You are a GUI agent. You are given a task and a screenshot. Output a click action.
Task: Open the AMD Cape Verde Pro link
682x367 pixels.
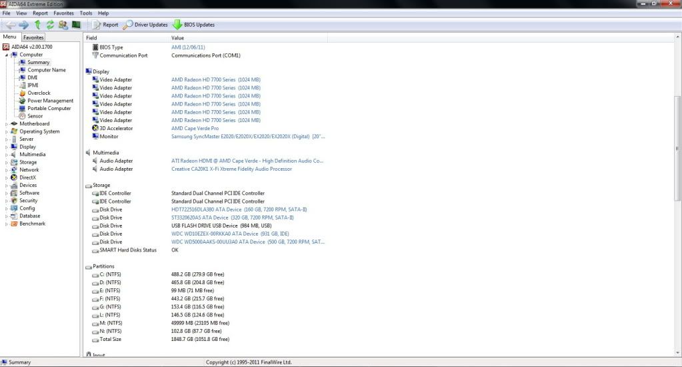[x=195, y=128]
